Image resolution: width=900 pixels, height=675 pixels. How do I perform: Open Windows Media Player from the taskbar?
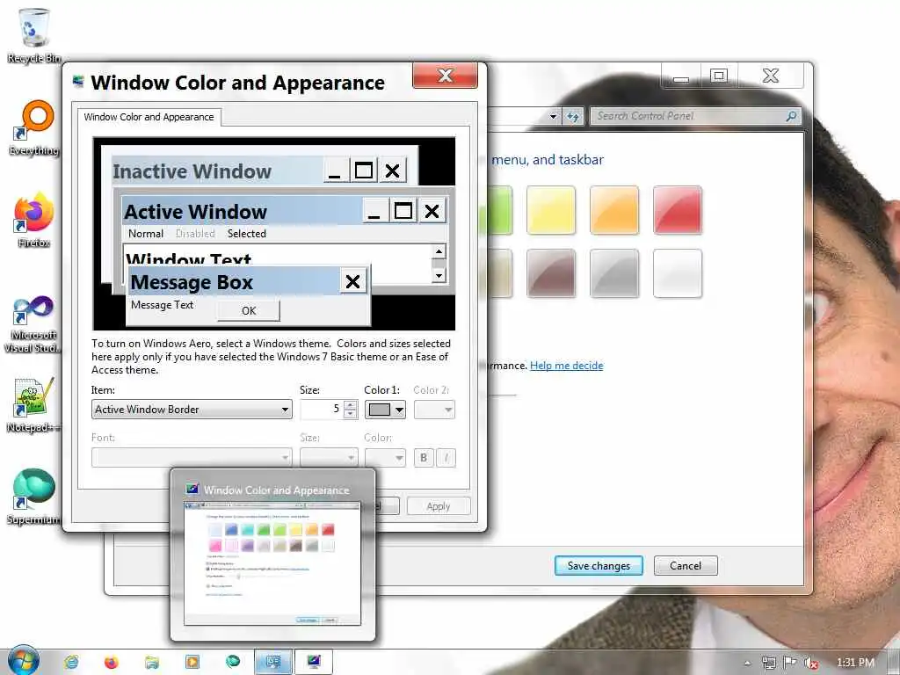192,662
